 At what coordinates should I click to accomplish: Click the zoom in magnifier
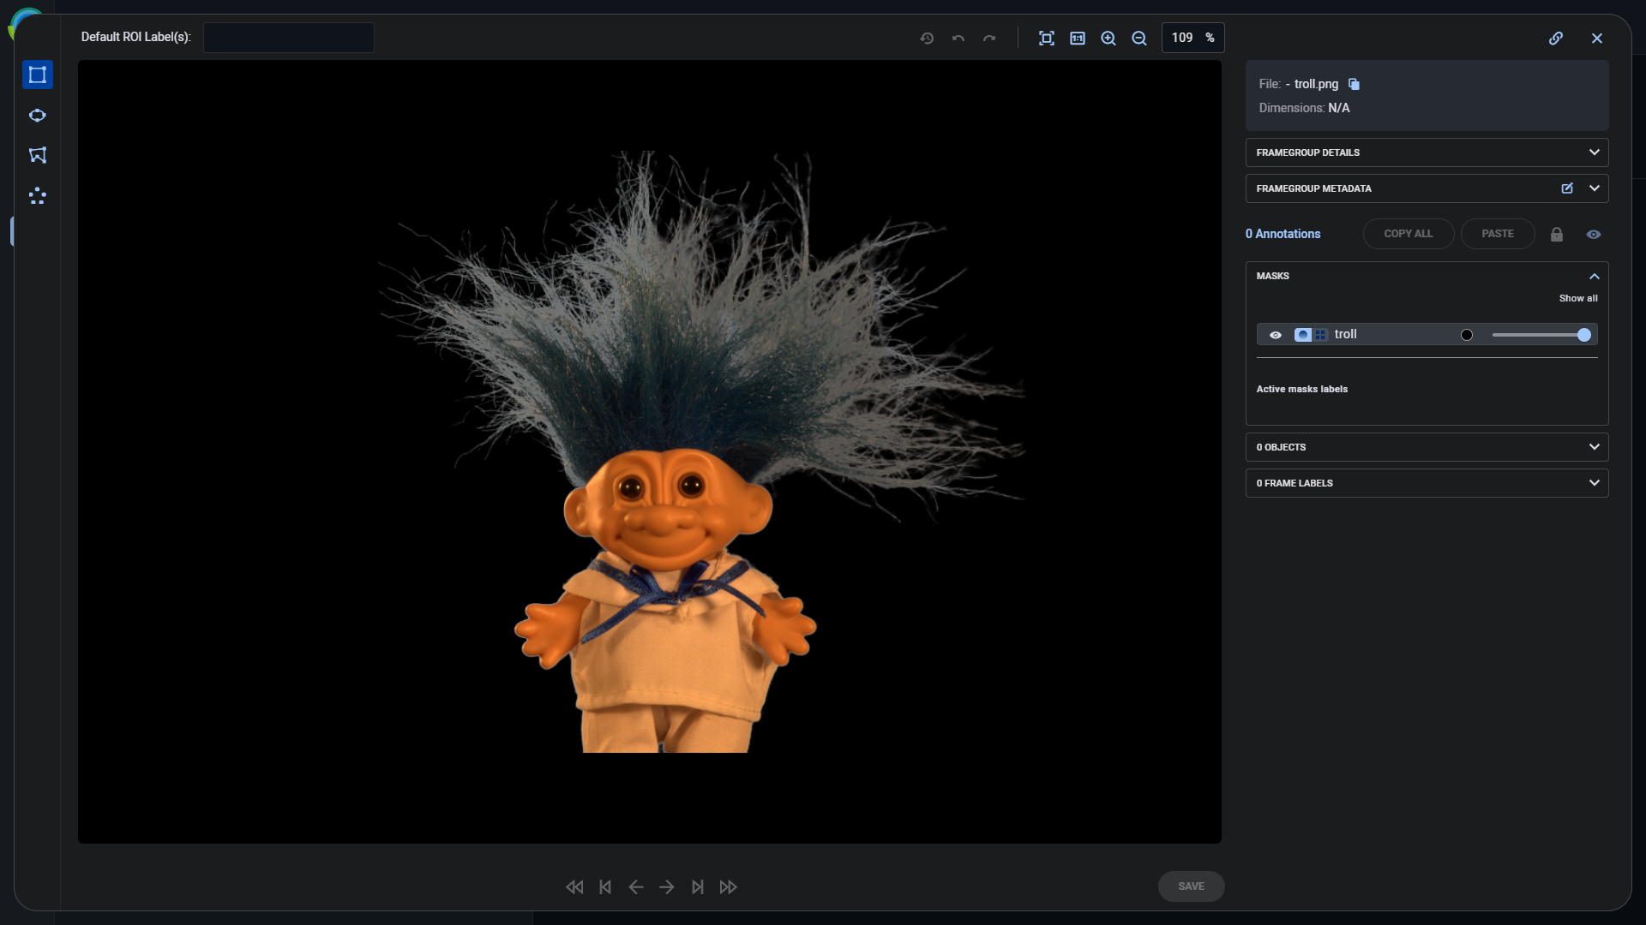click(1108, 38)
